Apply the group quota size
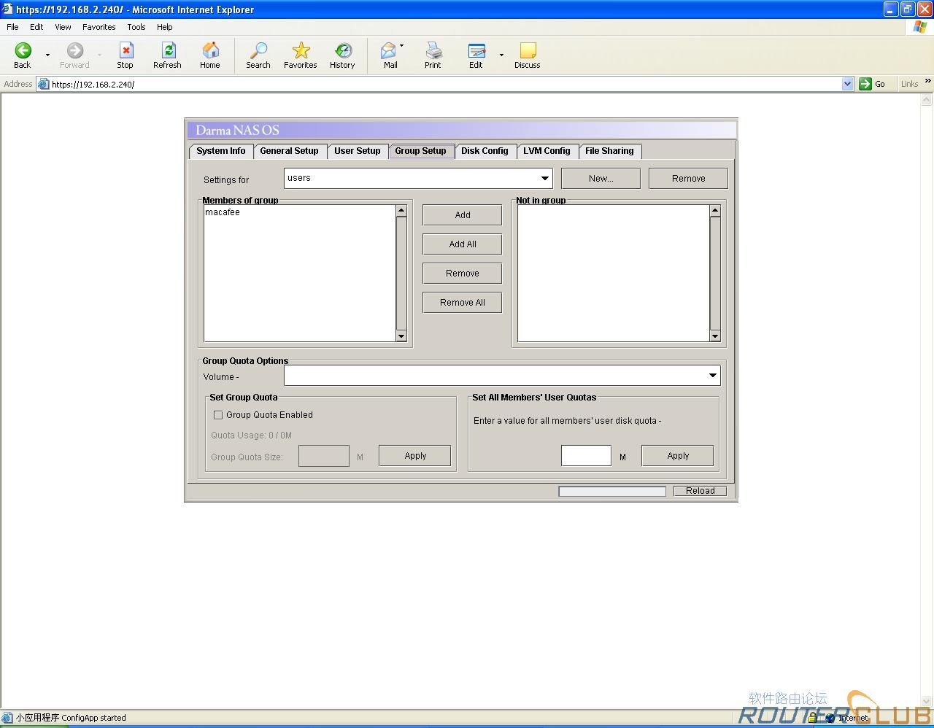934x728 pixels. pos(414,455)
